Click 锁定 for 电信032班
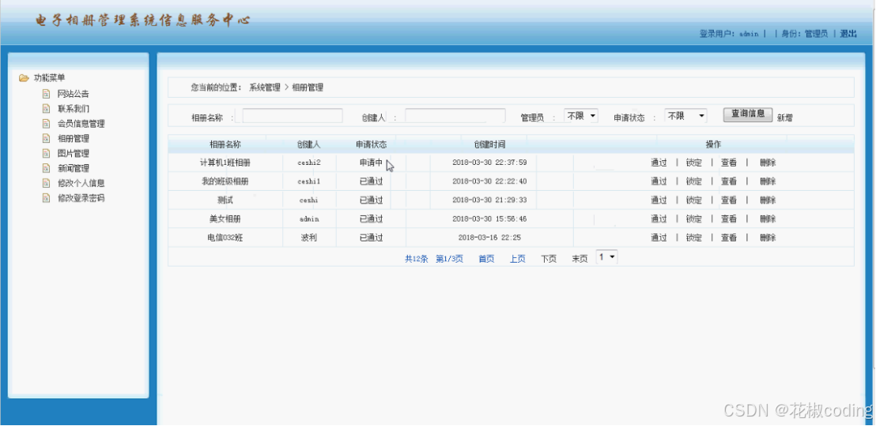Screen dimensions: 876x426 pos(694,237)
